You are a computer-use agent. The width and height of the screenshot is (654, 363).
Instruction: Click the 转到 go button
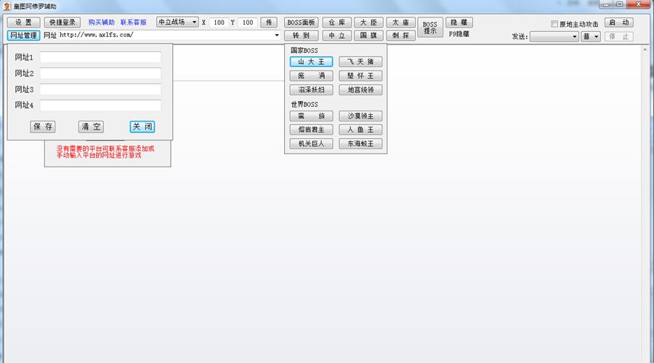point(301,36)
